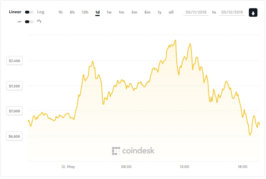Show all-time price history
The height and width of the screenshot is (179, 266).
(x=171, y=12)
